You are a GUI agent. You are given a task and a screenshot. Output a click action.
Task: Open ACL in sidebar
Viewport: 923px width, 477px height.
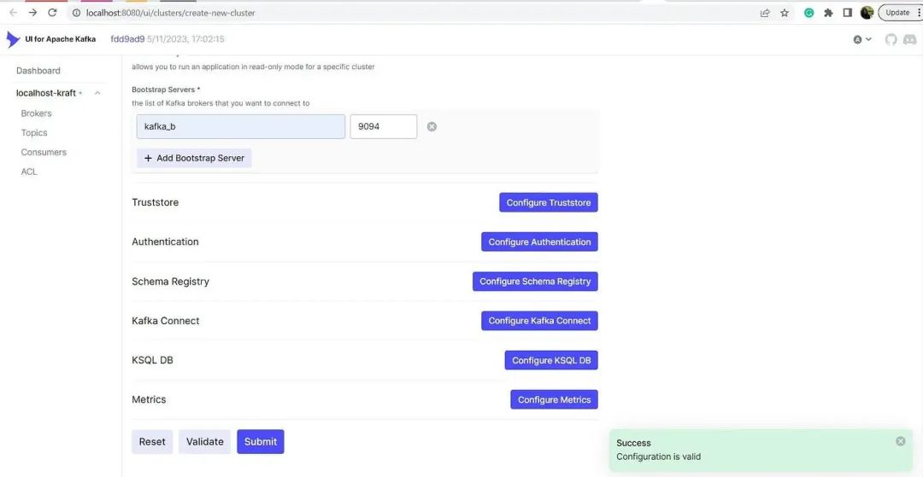[29, 172]
